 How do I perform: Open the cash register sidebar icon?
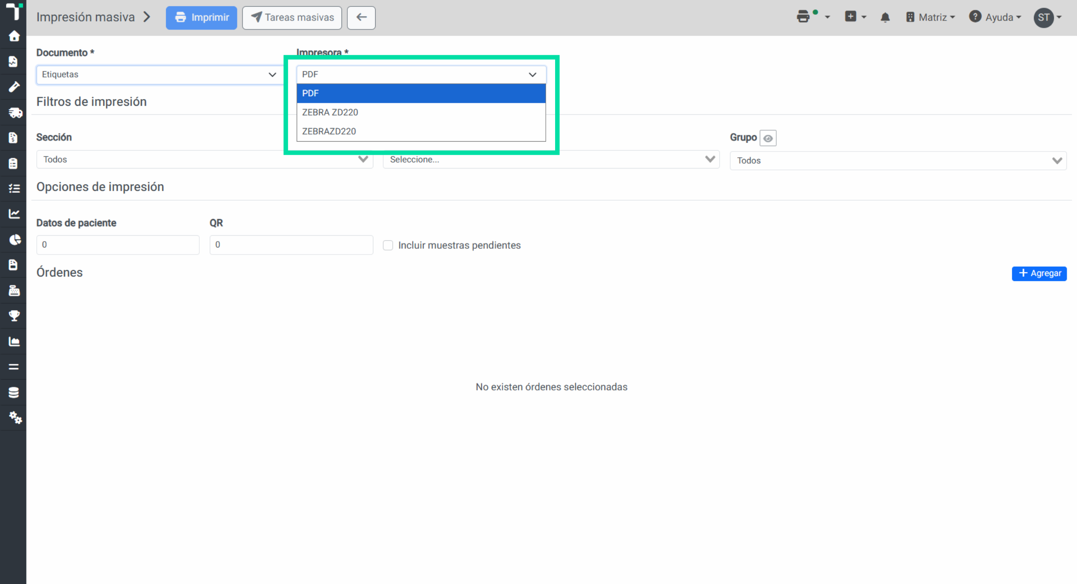coord(14,290)
